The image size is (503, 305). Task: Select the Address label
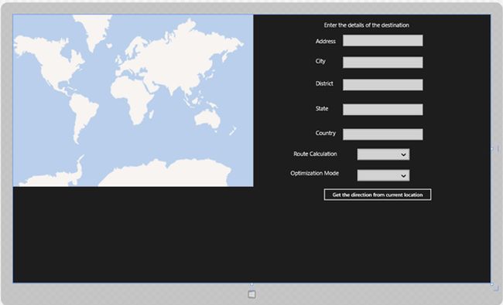click(326, 41)
